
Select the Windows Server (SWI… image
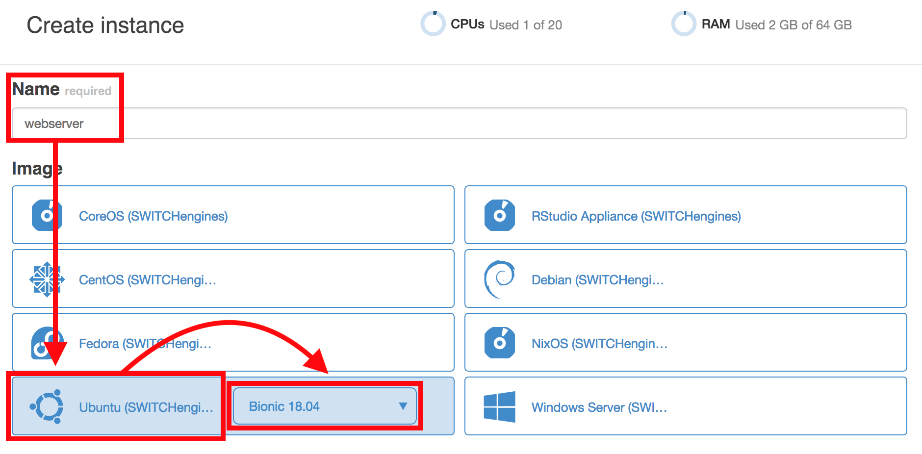click(686, 406)
